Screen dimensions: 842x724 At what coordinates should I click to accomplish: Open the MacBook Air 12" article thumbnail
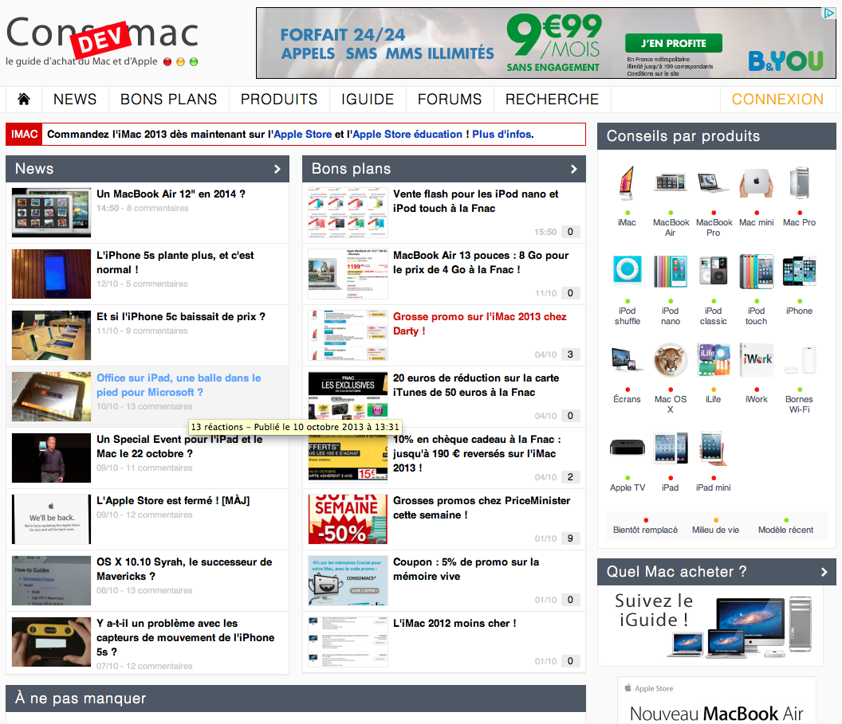click(x=51, y=212)
